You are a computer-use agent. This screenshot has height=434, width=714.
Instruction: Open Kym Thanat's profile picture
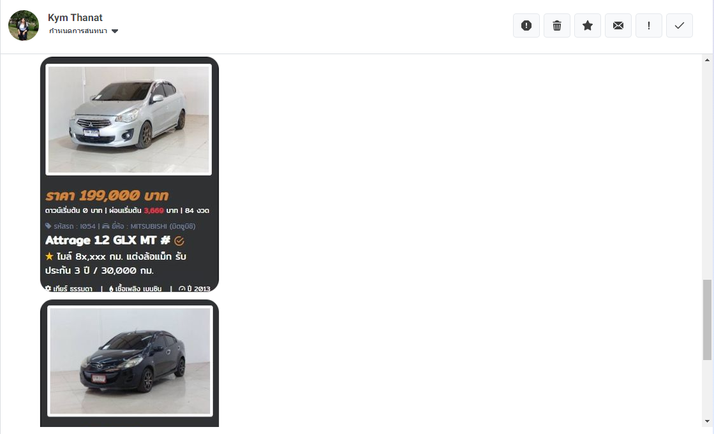pyautogui.click(x=23, y=25)
